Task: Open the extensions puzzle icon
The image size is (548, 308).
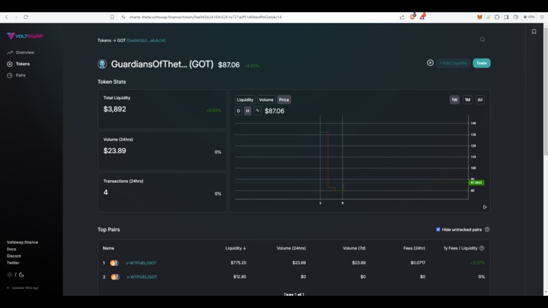Action: (497, 17)
